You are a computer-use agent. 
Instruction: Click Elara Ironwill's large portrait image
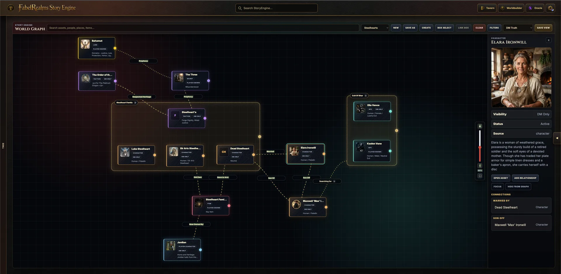(521, 78)
